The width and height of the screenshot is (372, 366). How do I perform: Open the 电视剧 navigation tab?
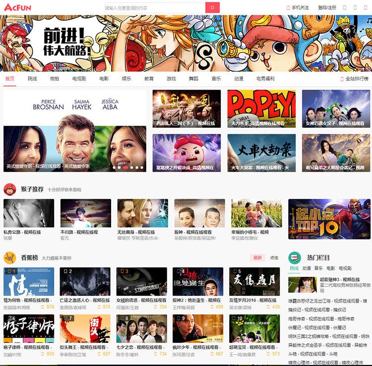pyautogui.click(x=79, y=79)
